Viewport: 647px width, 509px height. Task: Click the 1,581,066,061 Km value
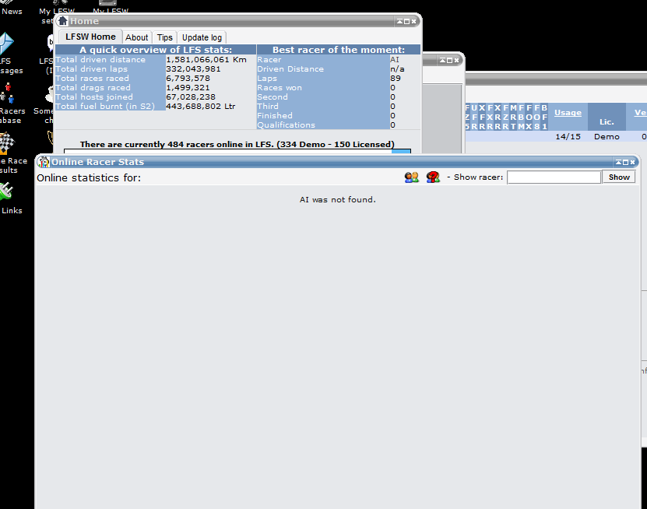pyautogui.click(x=206, y=60)
